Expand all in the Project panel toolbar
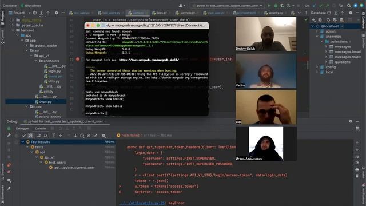This screenshot has width=366, height=206. coord(41,13)
